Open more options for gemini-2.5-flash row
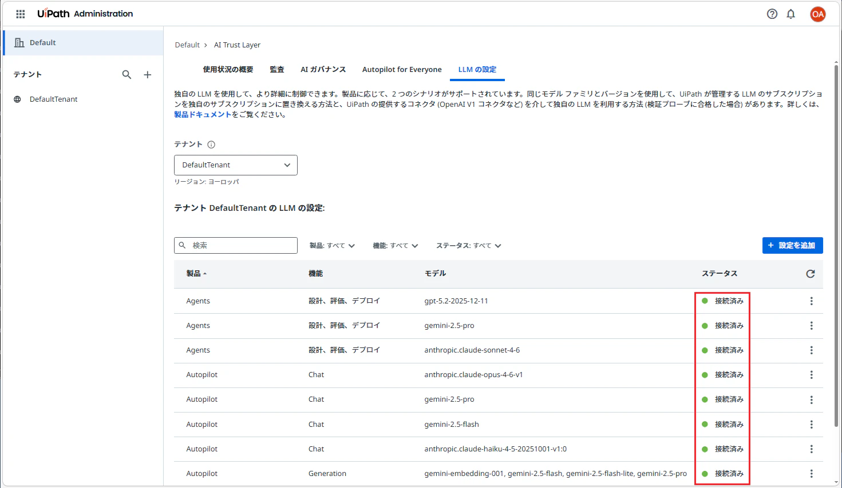 click(811, 425)
